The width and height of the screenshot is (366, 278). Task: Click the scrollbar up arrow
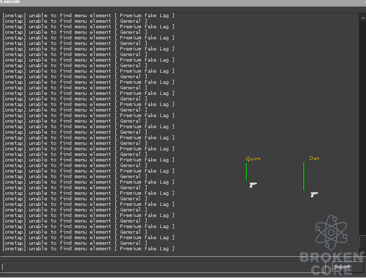(363, 18)
